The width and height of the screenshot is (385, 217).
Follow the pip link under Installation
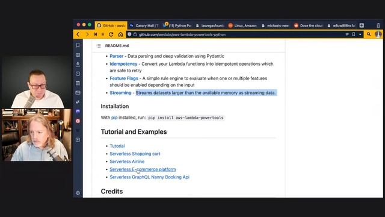tap(114, 118)
